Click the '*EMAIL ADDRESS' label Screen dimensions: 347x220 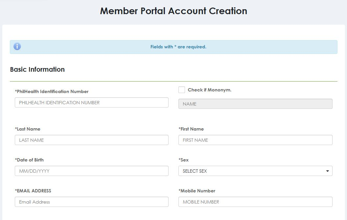pyautogui.click(x=33, y=191)
